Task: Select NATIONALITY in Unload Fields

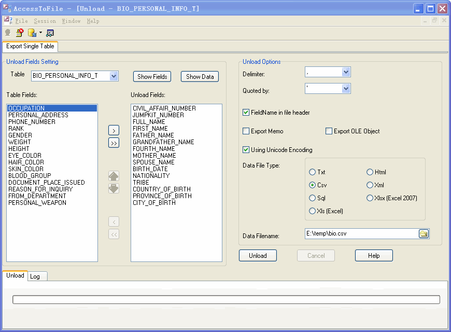Action: tap(176, 176)
